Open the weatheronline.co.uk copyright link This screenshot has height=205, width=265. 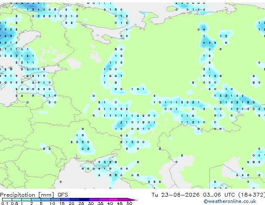230,201
